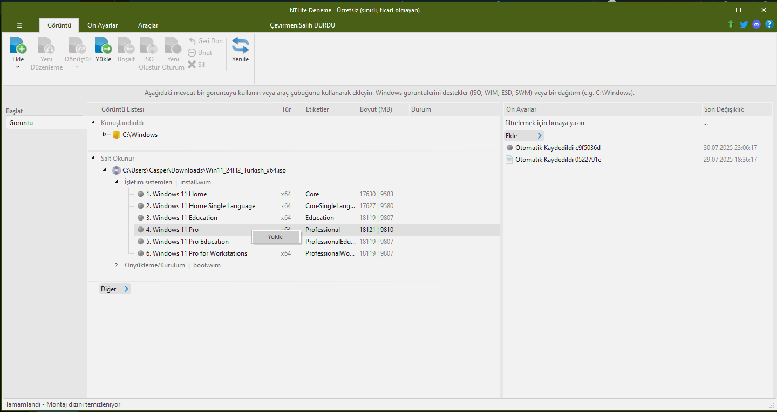Select the C:\Windows tree entry

[x=140, y=135]
